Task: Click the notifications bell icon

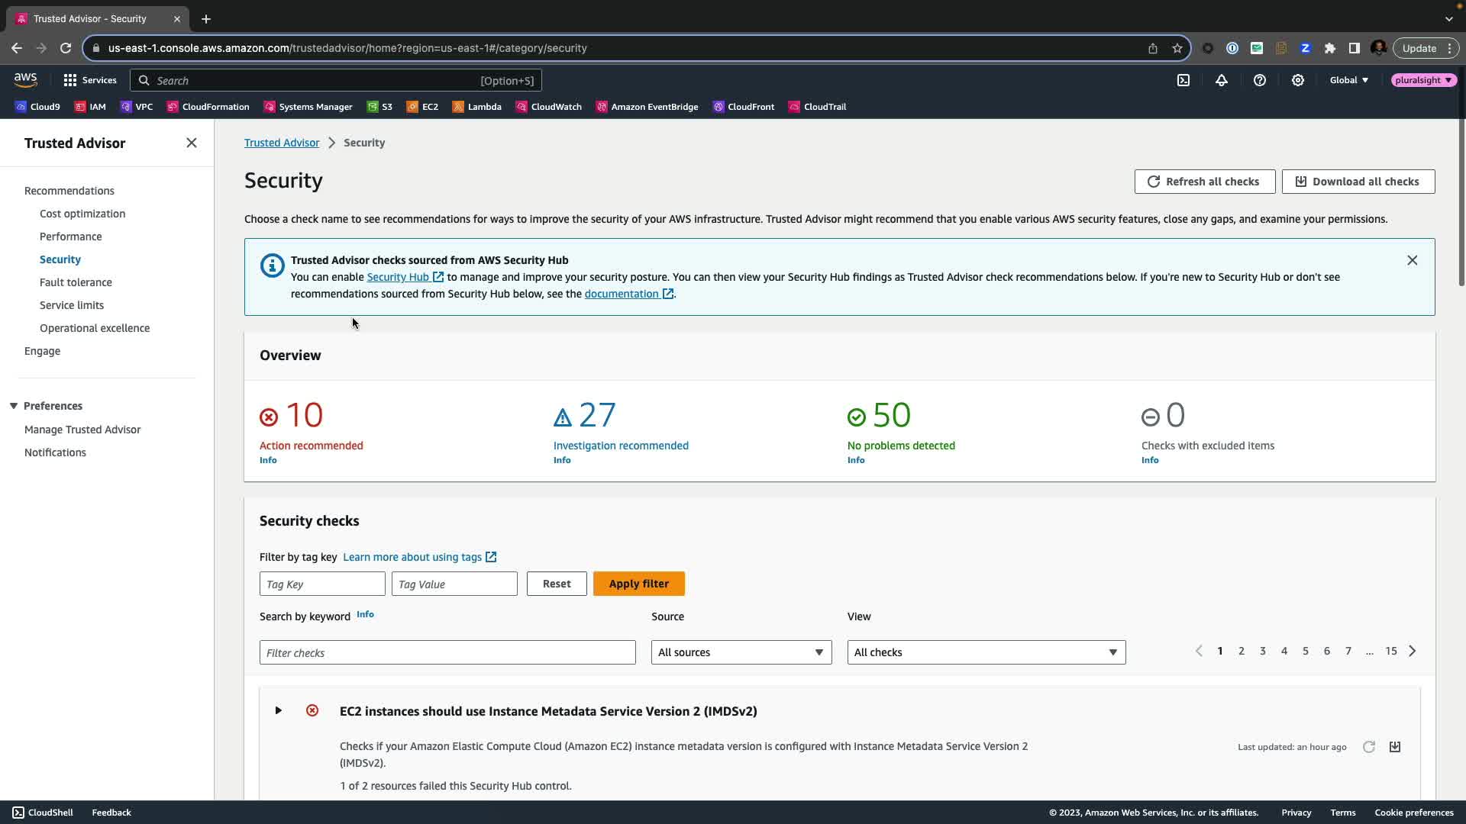Action: pyautogui.click(x=1221, y=80)
